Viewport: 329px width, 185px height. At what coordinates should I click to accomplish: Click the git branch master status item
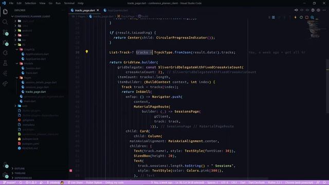click(x=10, y=182)
